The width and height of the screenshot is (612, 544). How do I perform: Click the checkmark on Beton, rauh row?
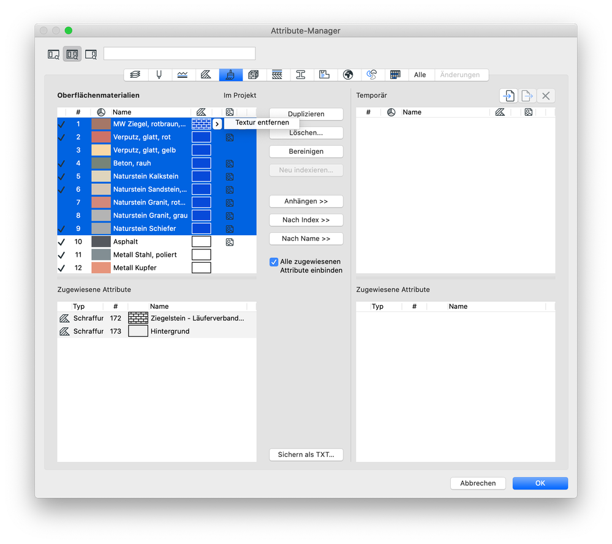tap(61, 164)
